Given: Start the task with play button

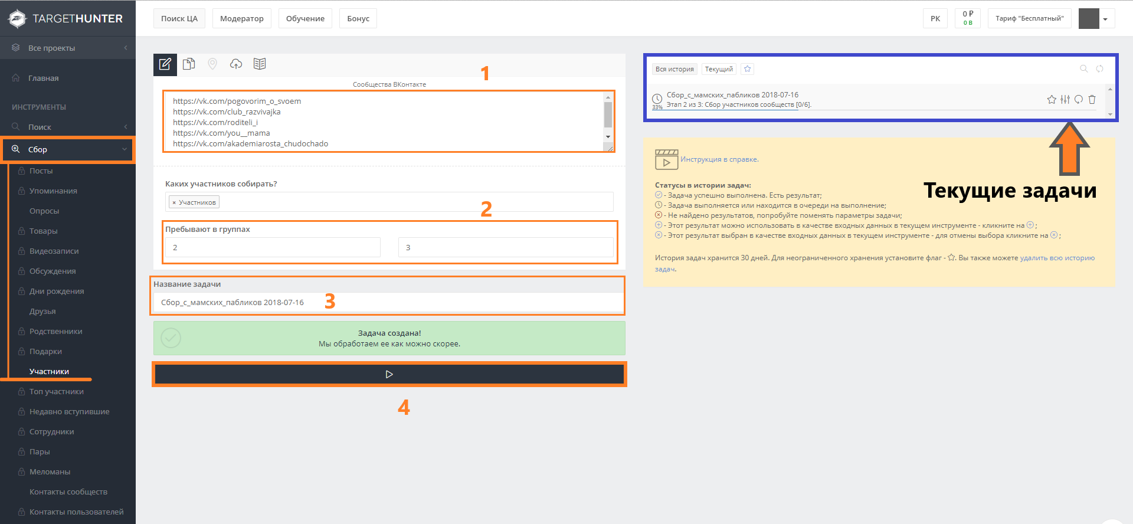Looking at the screenshot, I should click(x=389, y=374).
